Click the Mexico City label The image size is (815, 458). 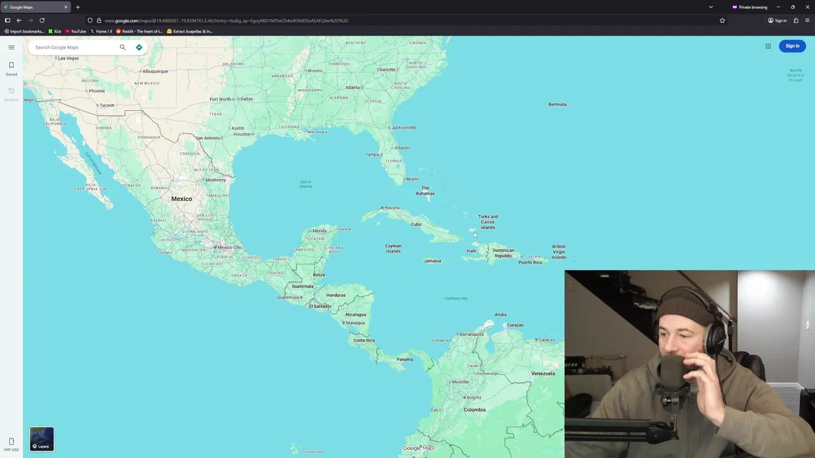tap(229, 247)
